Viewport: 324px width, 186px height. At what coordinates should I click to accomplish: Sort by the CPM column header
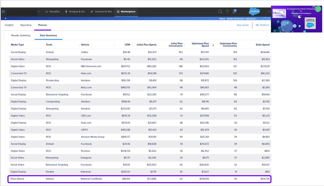(127, 45)
